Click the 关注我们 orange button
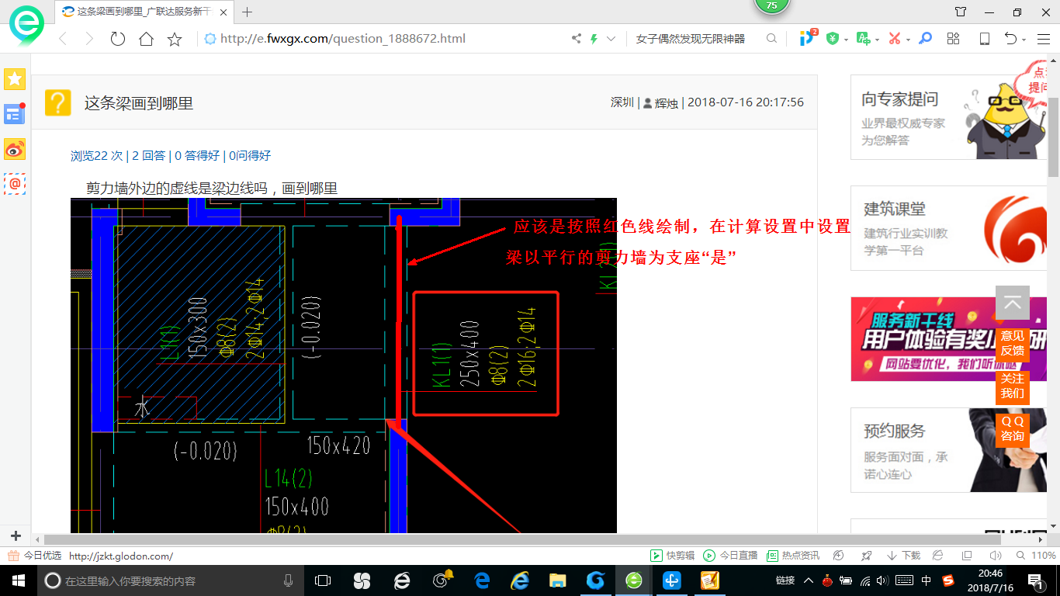 (1013, 386)
